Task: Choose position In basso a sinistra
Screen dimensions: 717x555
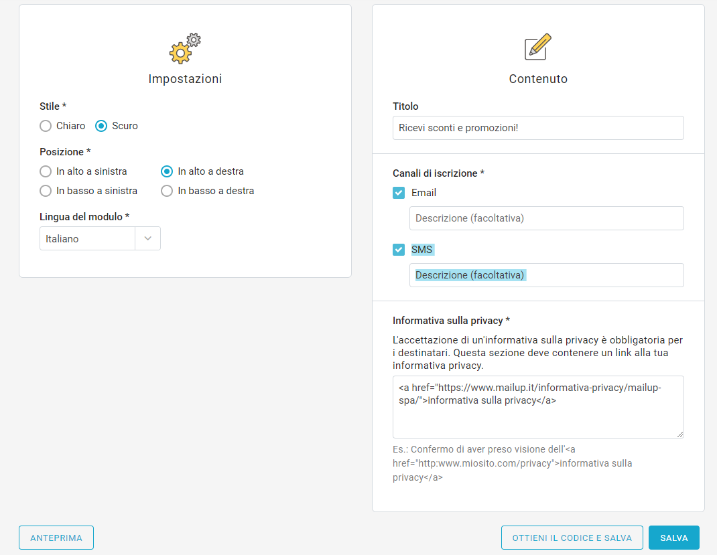Action: tap(46, 191)
